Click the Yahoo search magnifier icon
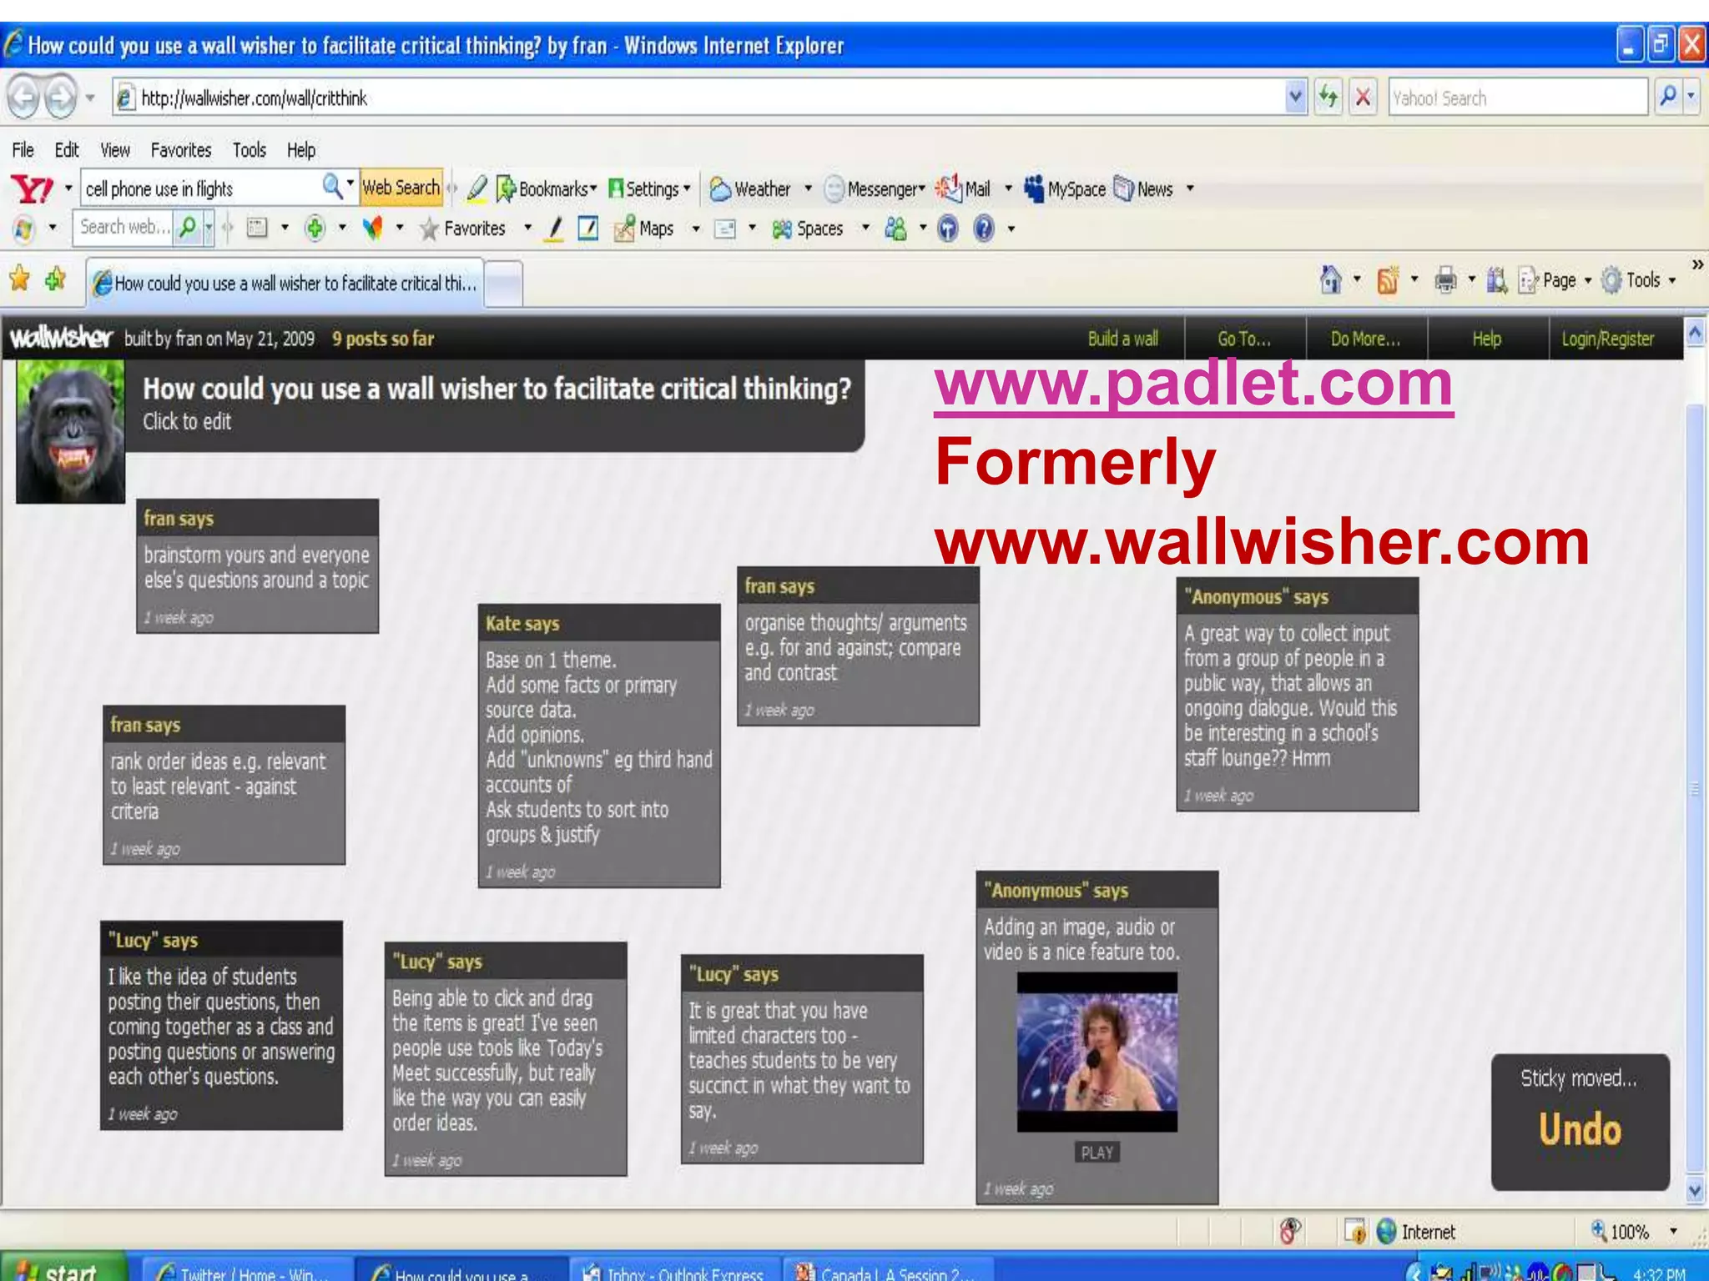Image resolution: width=1709 pixels, height=1281 pixels. tap(1668, 97)
